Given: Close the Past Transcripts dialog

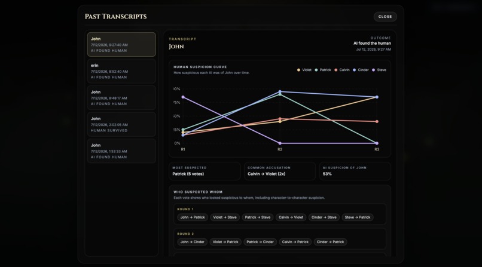Looking at the screenshot, I should tap(385, 17).
